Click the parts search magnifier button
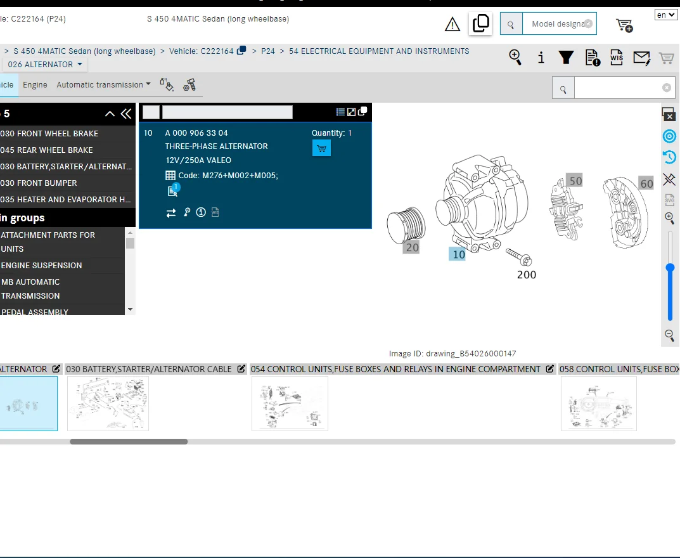This screenshot has height=558, width=680. click(x=563, y=88)
